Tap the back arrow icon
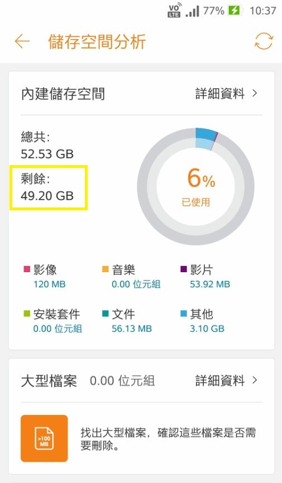This screenshot has width=282, height=483. tap(22, 41)
